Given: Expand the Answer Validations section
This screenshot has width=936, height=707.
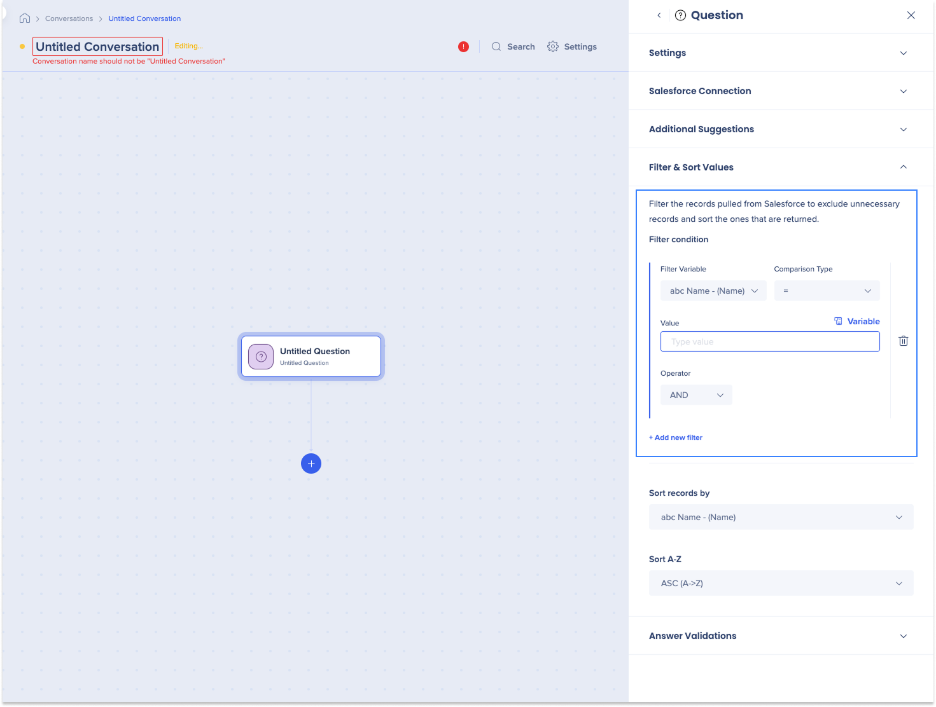Looking at the screenshot, I should pos(903,636).
